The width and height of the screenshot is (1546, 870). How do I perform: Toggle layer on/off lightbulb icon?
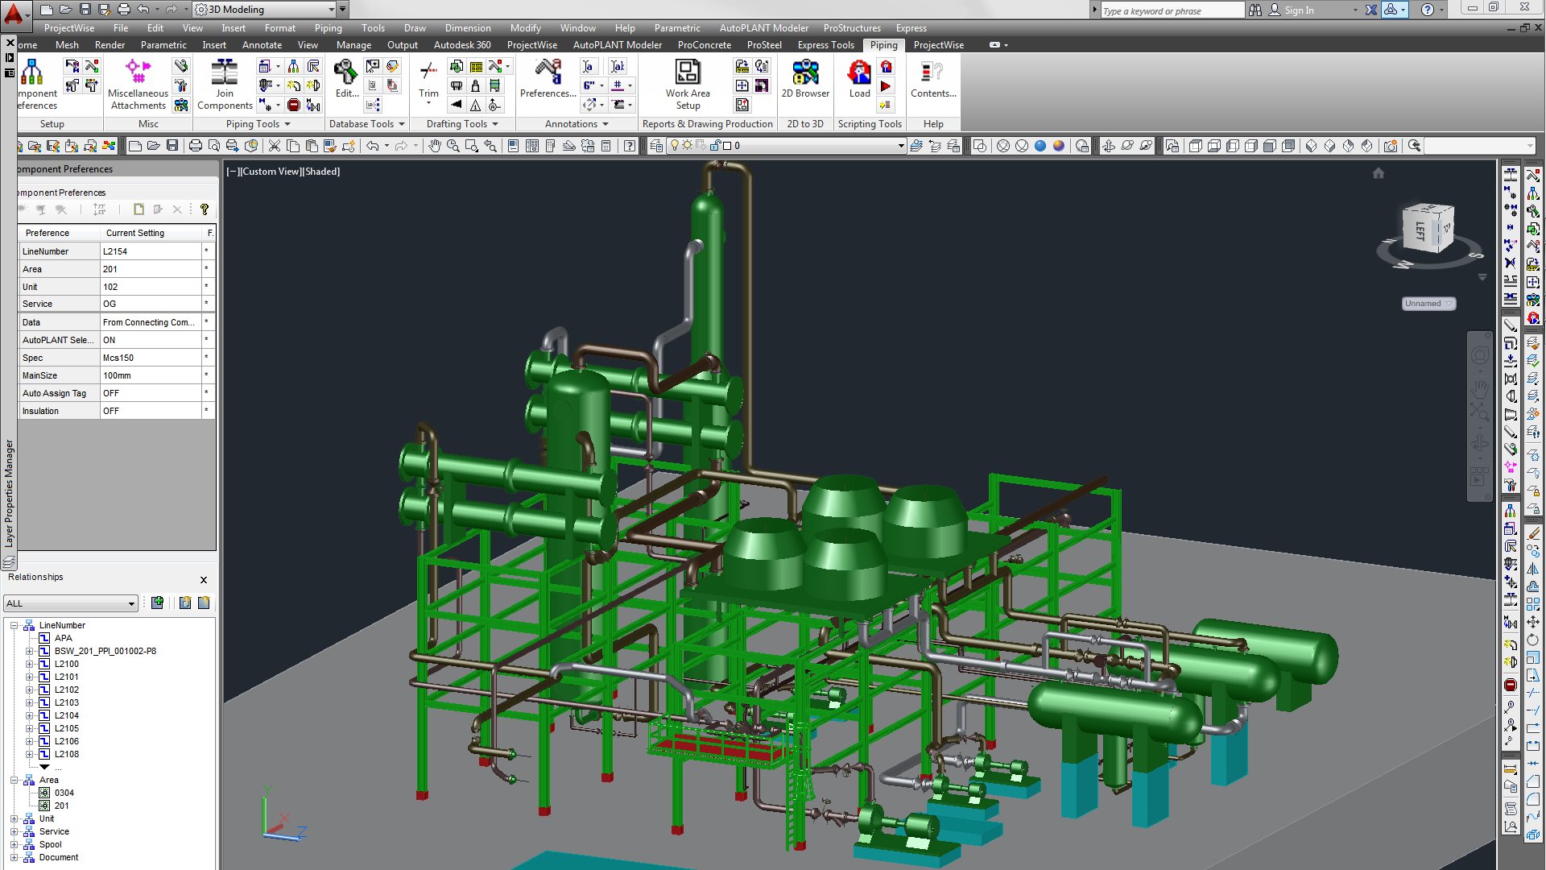675,146
